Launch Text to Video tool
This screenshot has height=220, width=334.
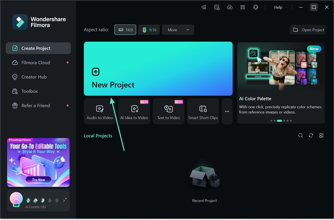[x=169, y=111]
